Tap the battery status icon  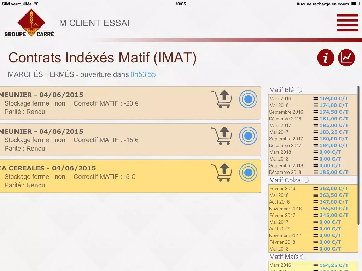point(355,4)
